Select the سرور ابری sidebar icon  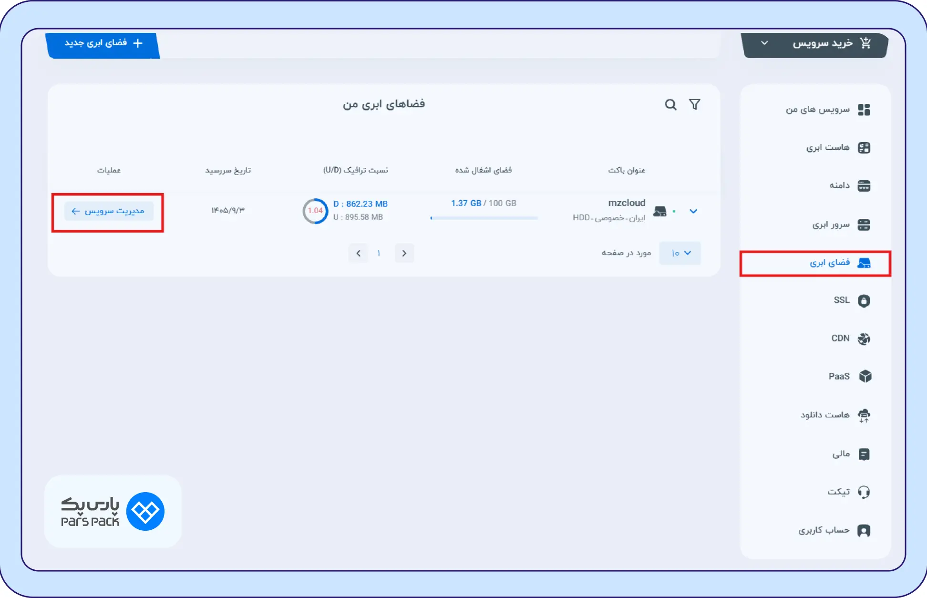(x=865, y=224)
